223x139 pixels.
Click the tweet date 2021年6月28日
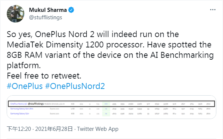(x=54, y=129)
